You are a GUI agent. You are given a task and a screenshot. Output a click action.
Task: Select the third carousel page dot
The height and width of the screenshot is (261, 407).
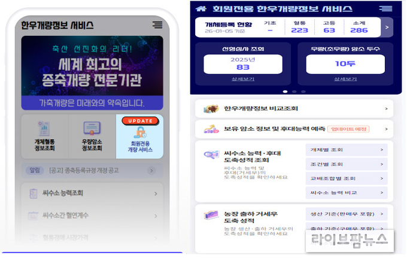(303, 91)
